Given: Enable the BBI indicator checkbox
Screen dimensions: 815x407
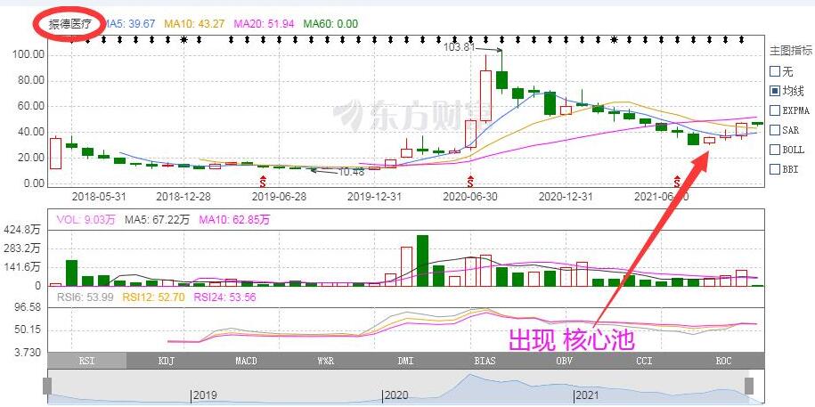Looking at the screenshot, I should coord(774,169).
